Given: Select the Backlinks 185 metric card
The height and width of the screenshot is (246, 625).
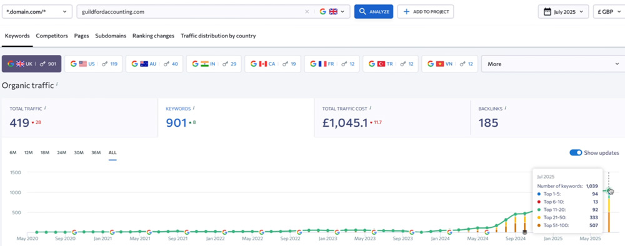Looking at the screenshot, I should coord(547,118).
